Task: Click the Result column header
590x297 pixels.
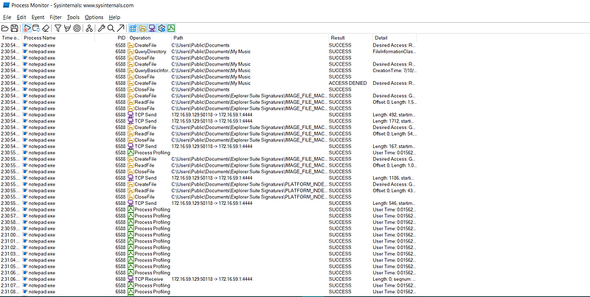Action: (351, 38)
